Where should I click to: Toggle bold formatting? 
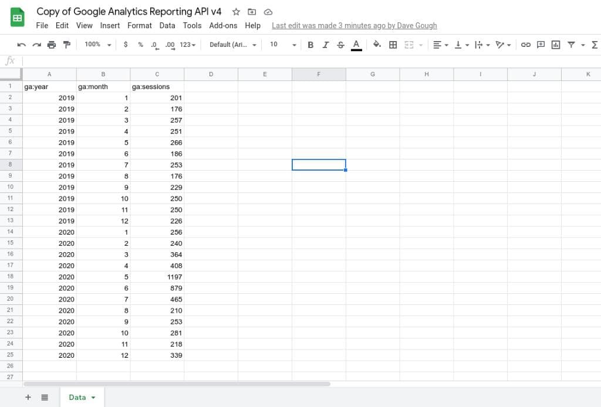tap(310, 45)
